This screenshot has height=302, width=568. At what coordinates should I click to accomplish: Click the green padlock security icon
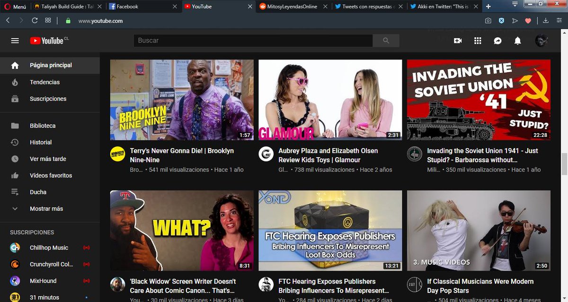coord(68,21)
